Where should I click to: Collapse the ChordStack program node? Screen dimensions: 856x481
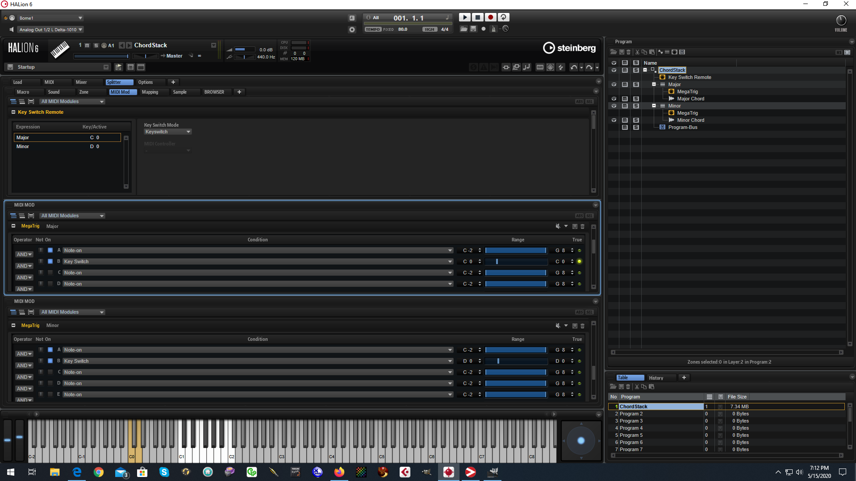point(645,70)
